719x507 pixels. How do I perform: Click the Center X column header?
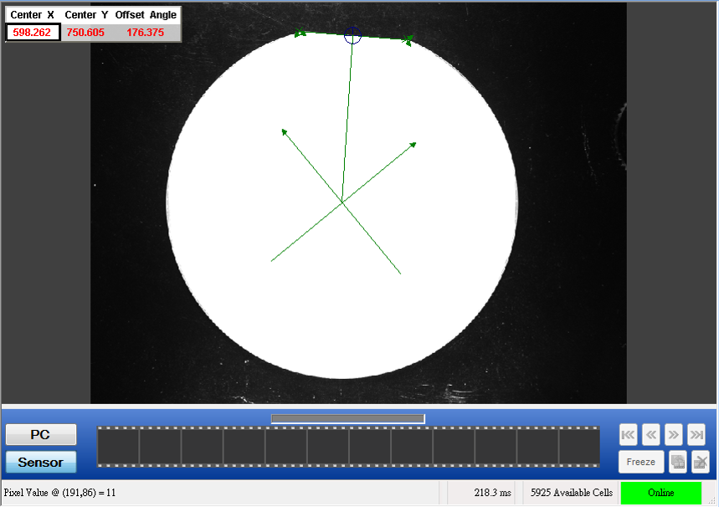[32, 15]
